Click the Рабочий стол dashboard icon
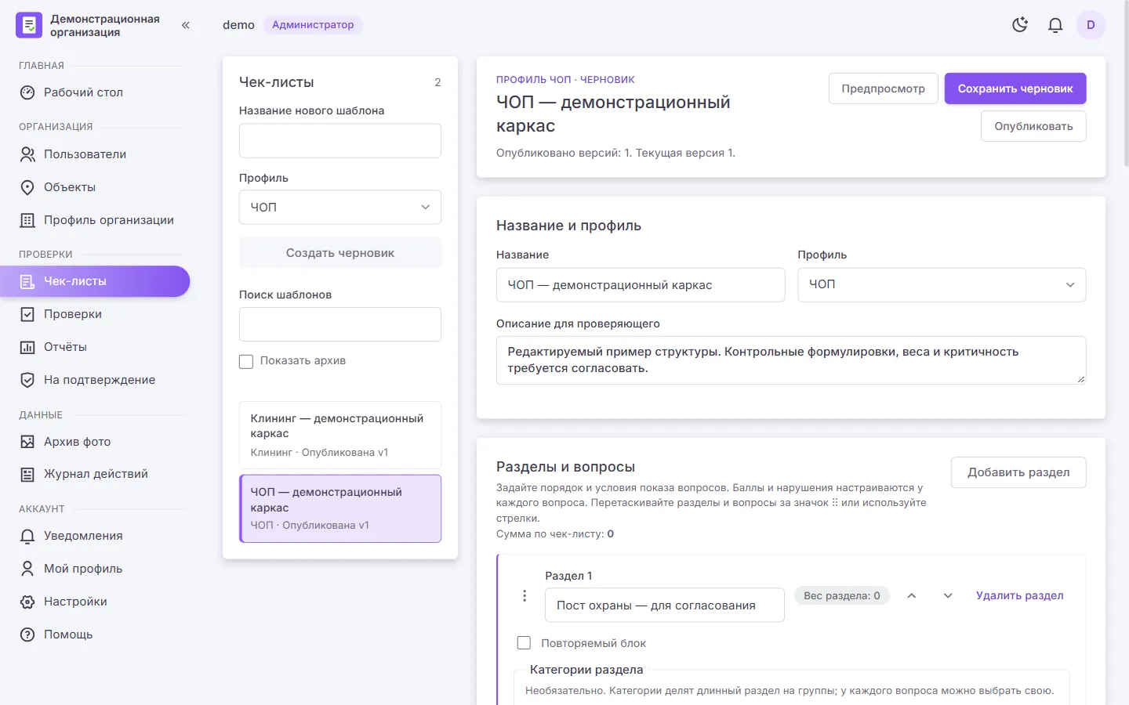 click(27, 92)
